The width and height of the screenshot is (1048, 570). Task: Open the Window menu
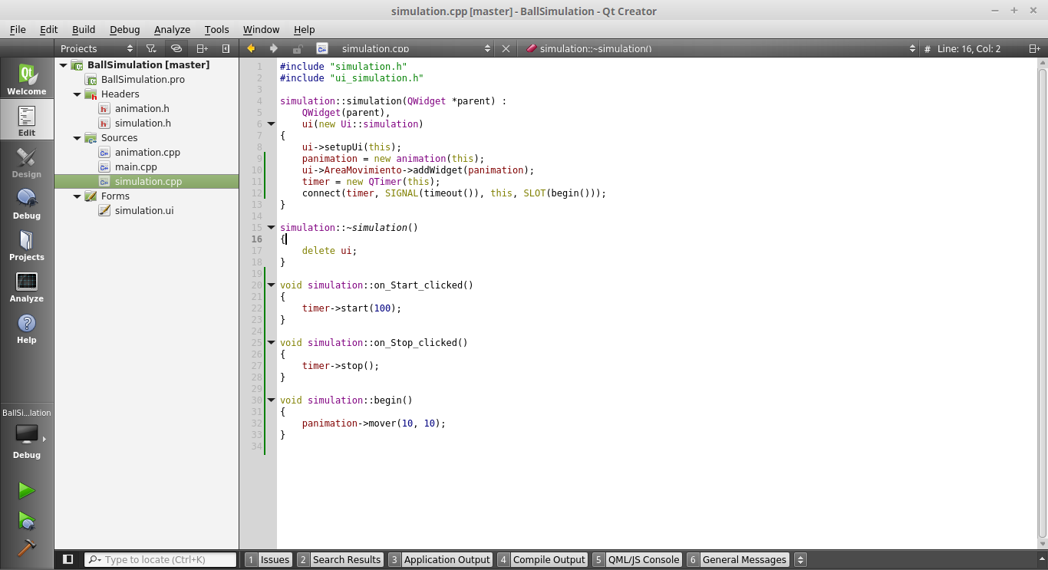[x=261, y=29]
